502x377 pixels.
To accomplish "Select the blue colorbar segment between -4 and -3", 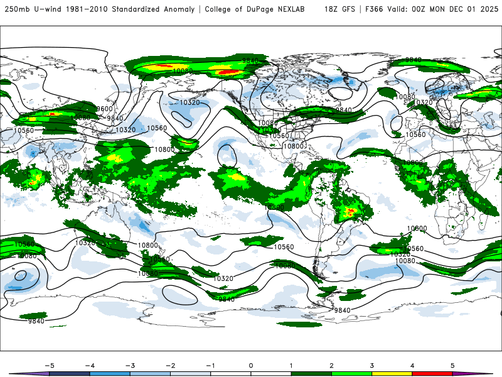I will point(110,374).
